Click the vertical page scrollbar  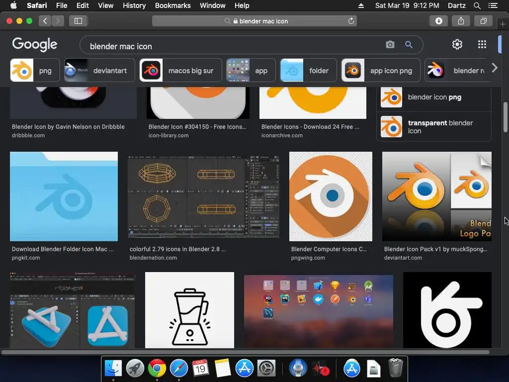tap(506, 117)
